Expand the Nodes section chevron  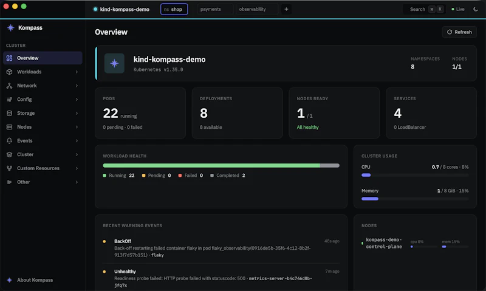click(77, 127)
